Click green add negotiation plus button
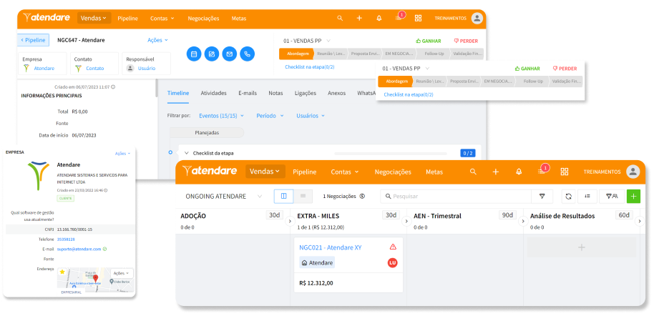This screenshot has height=321, width=659. [633, 196]
